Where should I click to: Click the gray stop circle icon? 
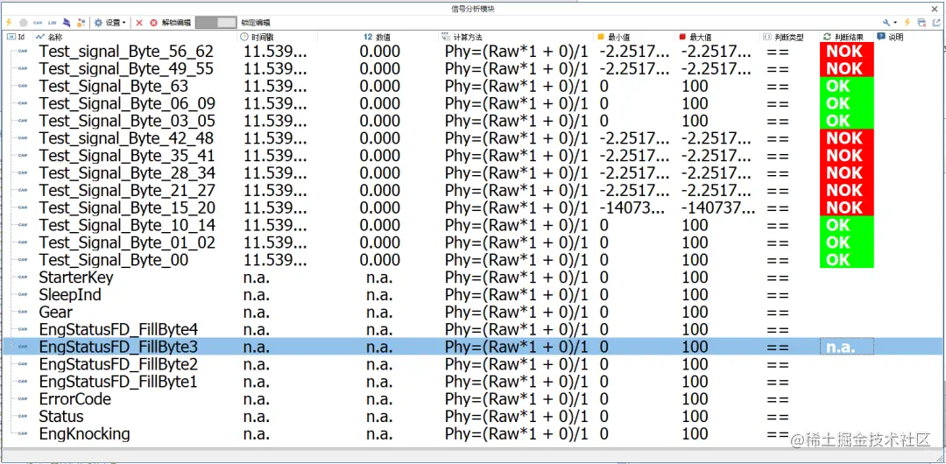[x=23, y=23]
